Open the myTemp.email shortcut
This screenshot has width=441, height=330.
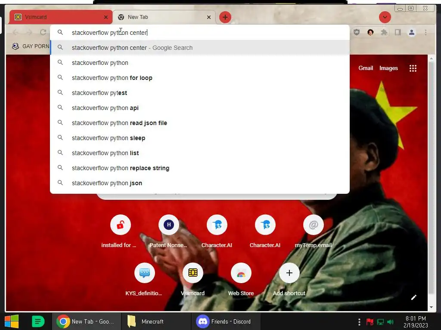(314, 231)
